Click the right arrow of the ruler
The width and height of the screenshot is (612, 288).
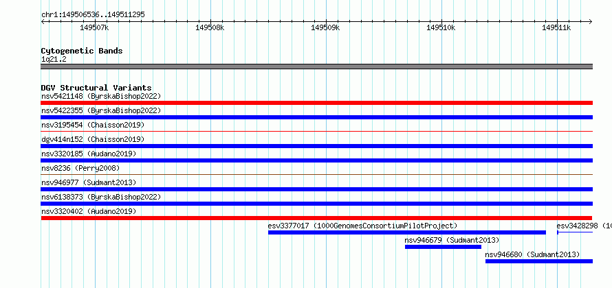point(591,21)
